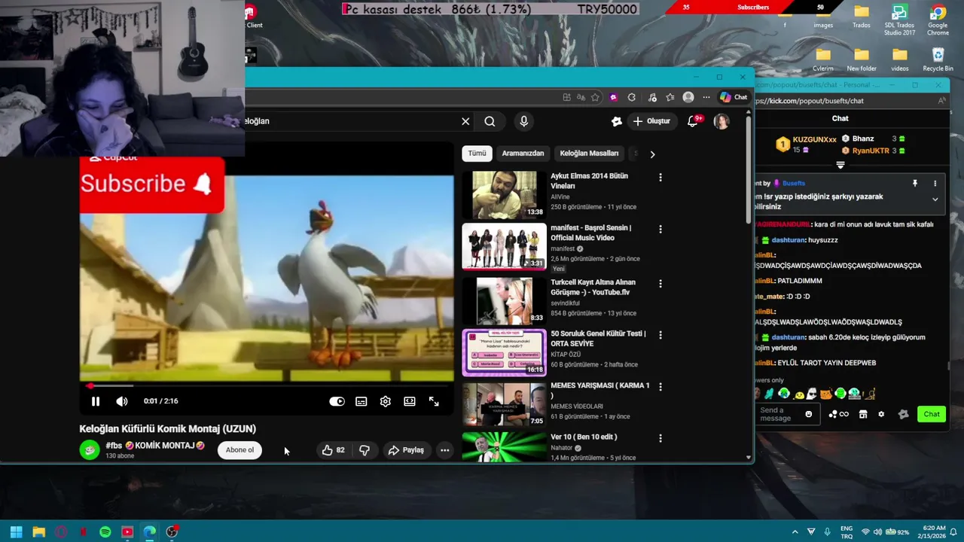Open taskbar clock and date

[x=931, y=532]
